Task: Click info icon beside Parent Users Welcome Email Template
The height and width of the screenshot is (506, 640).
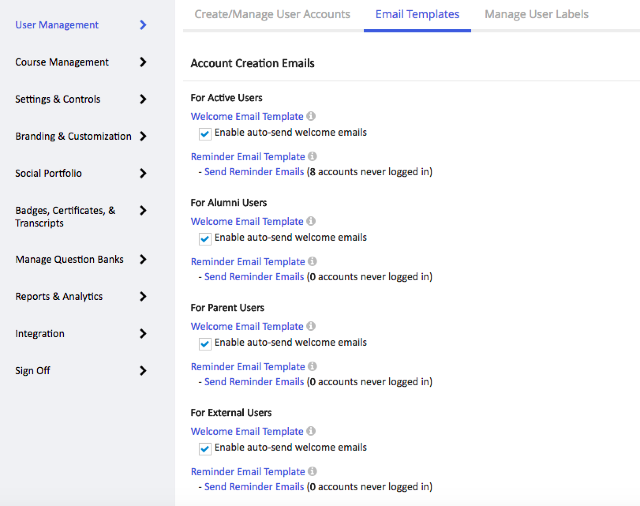Action: (x=311, y=326)
